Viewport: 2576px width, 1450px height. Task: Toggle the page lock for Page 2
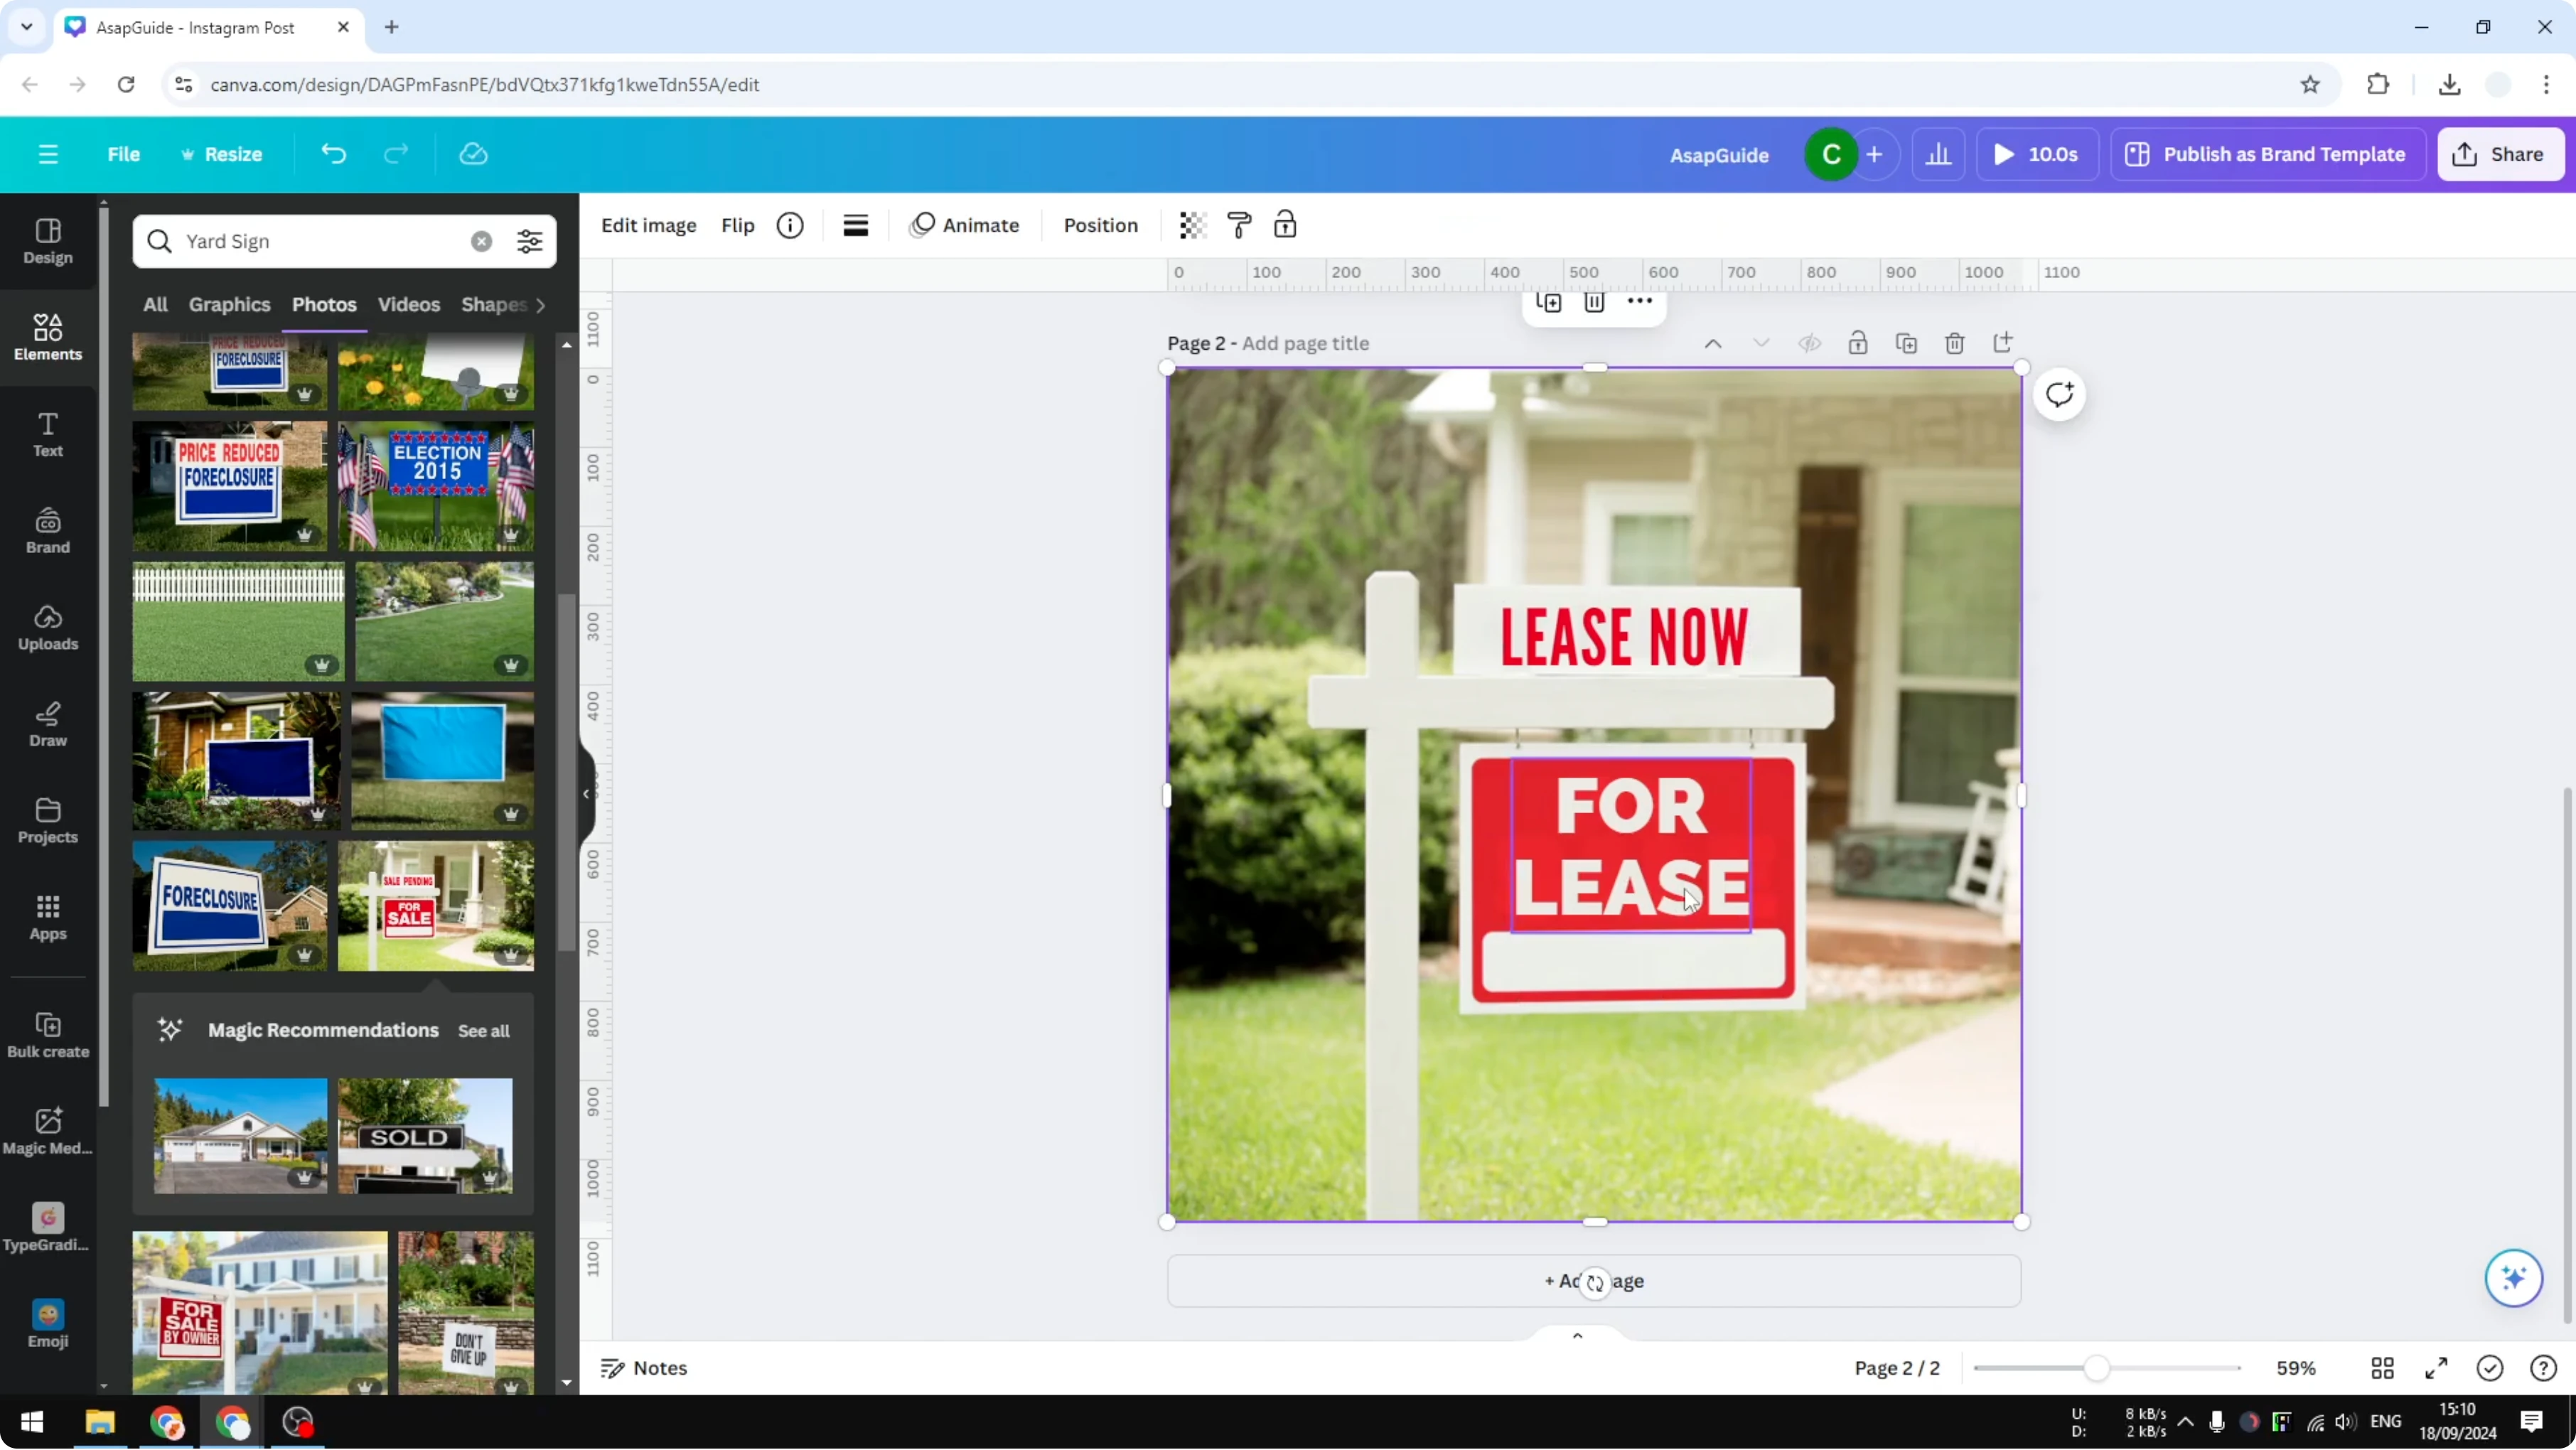[x=1858, y=343]
